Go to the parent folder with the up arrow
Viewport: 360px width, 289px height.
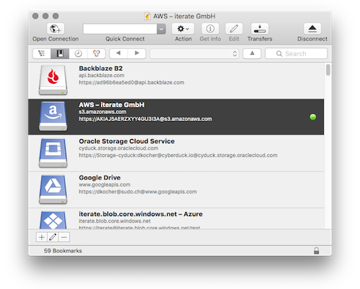tap(252, 53)
